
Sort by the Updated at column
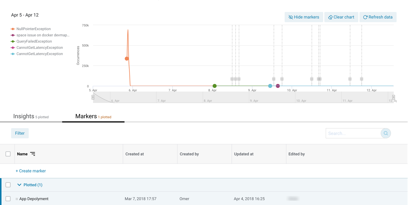[244, 154]
